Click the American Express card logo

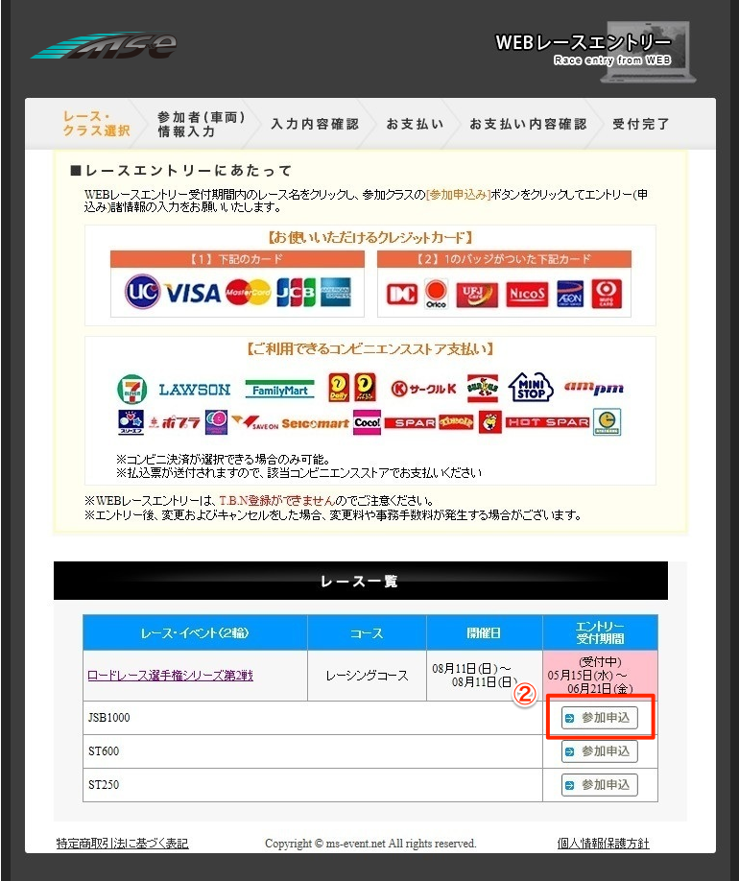click(336, 292)
